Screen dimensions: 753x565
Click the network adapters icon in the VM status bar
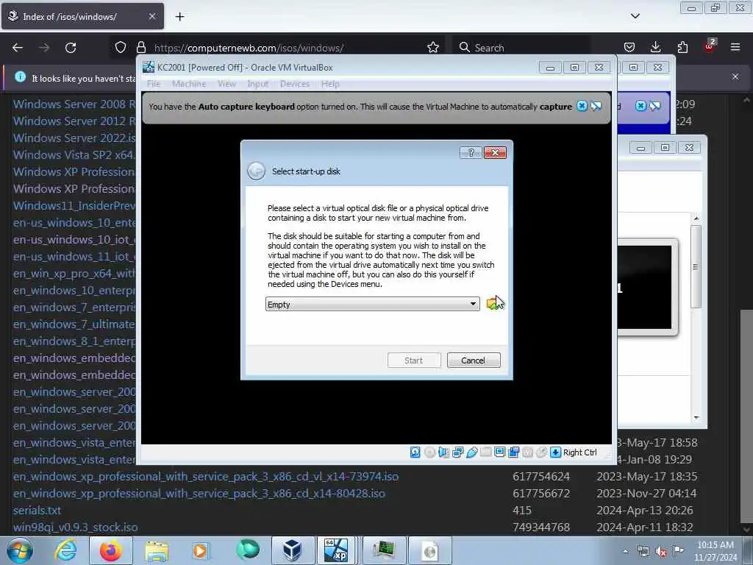click(x=457, y=452)
